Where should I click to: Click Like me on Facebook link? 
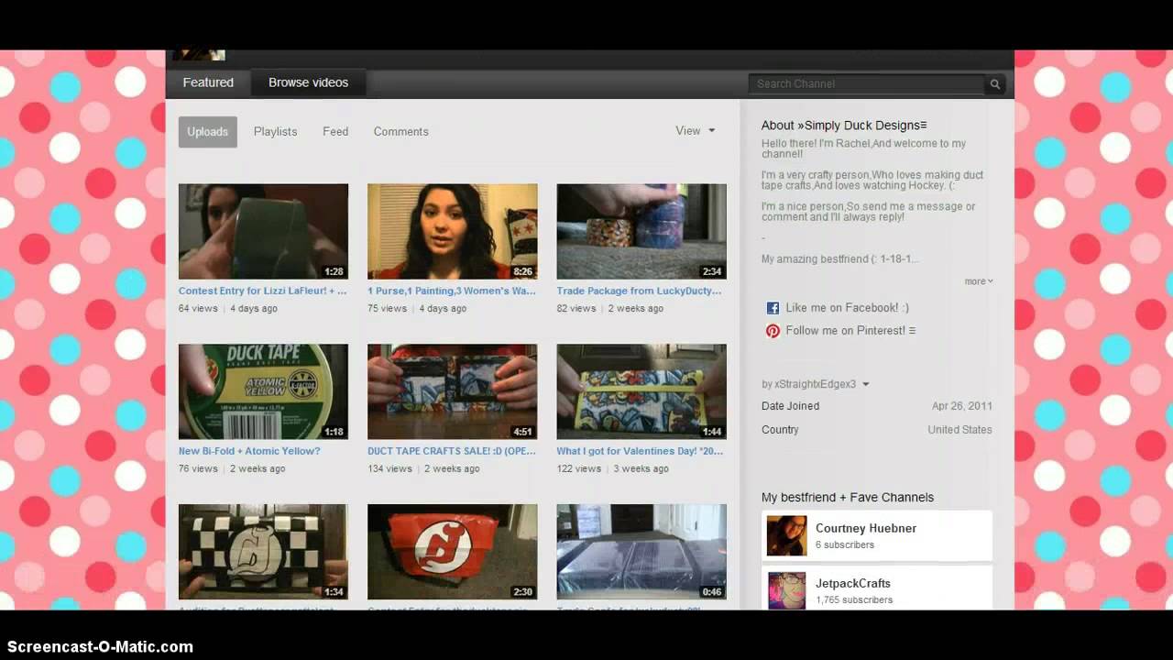847,308
